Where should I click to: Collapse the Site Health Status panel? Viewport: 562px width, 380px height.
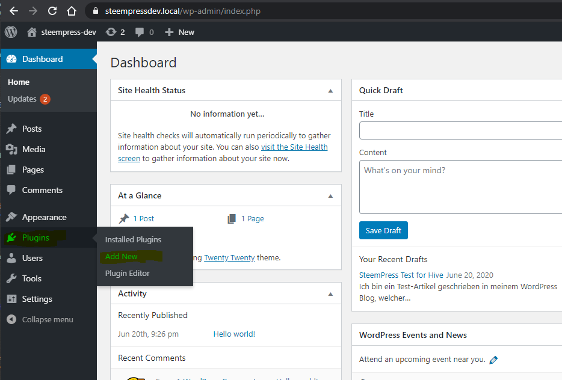(x=330, y=91)
